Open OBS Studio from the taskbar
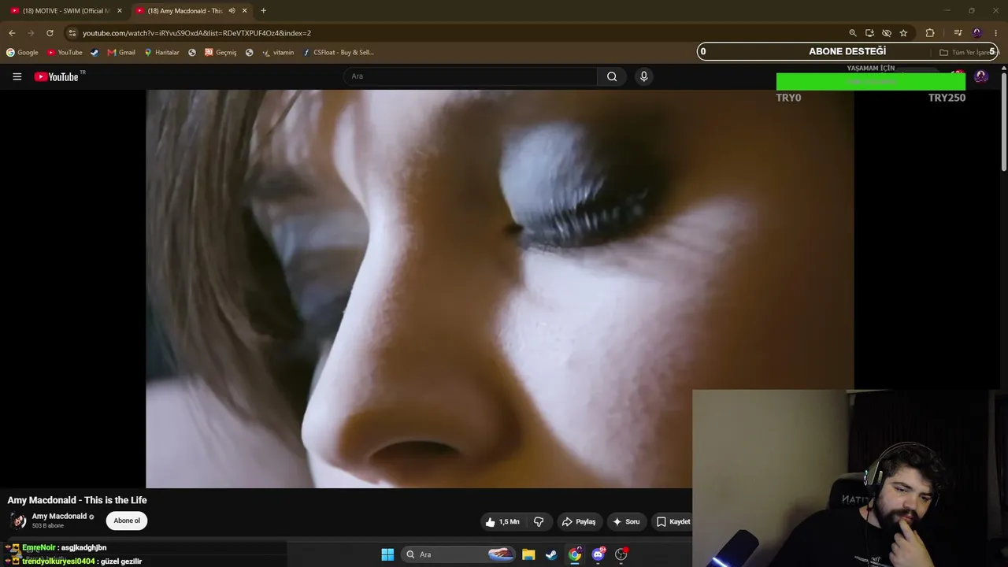This screenshot has height=567, width=1008. click(x=621, y=554)
